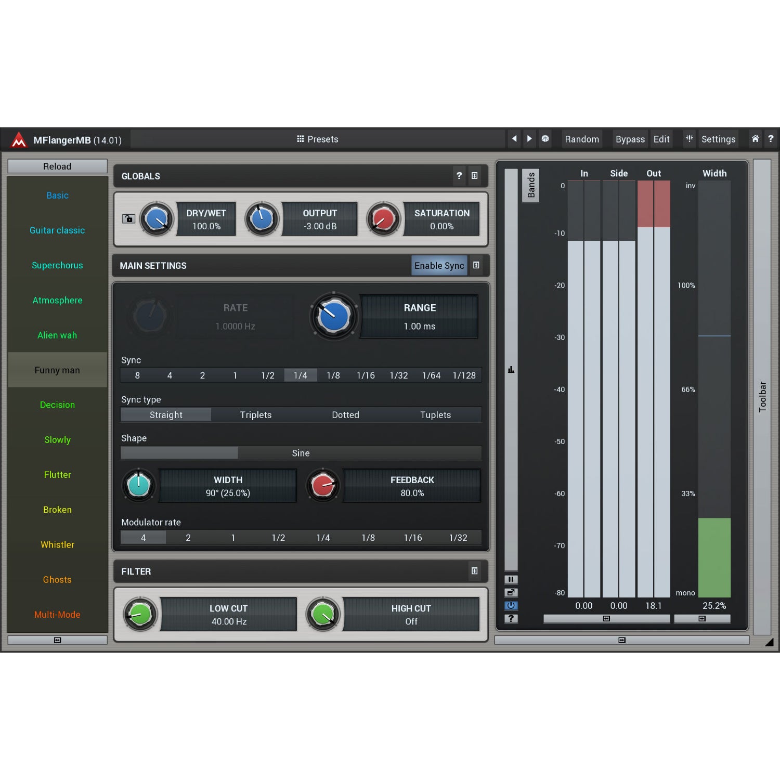
Task: Open the Settings button
Action: [718, 139]
